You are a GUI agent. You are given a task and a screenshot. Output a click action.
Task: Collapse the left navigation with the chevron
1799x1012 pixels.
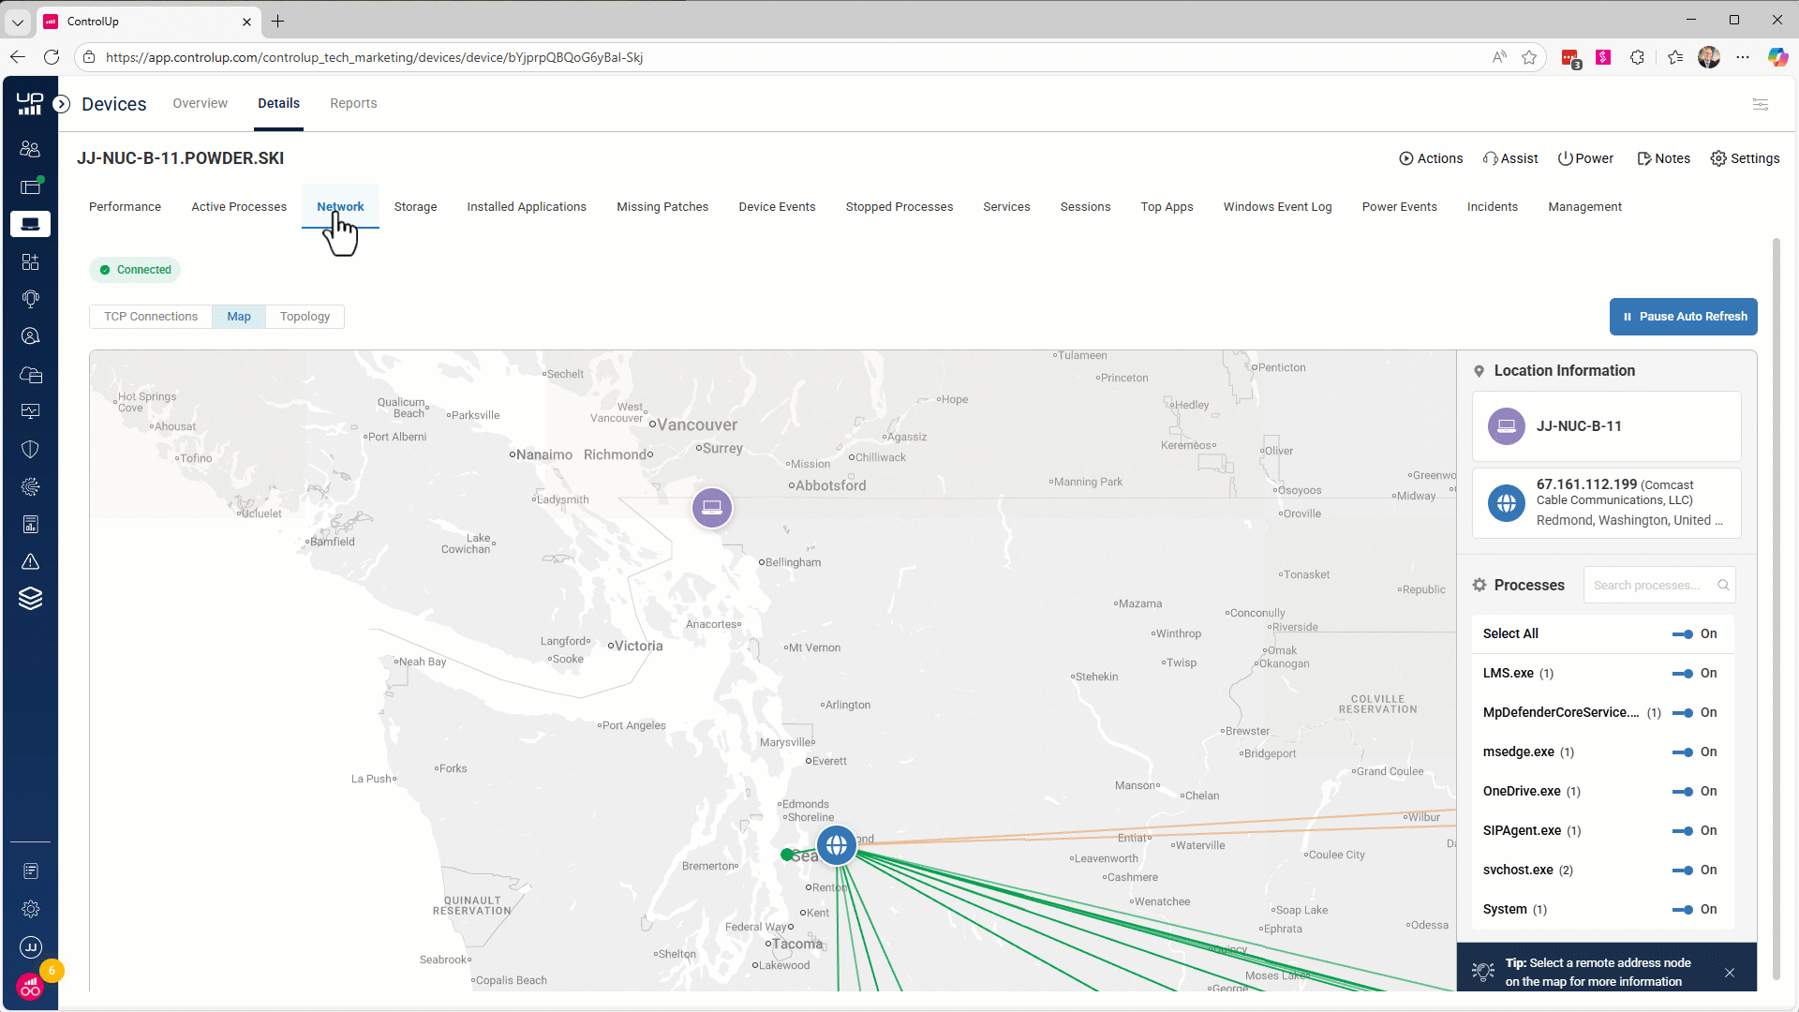point(62,104)
